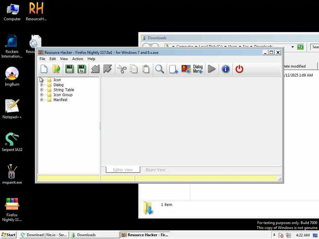The height and width of the screenshot is (239, 319).
Task: Select the Icon folder in tree
Action: click(x=57, y=80)
